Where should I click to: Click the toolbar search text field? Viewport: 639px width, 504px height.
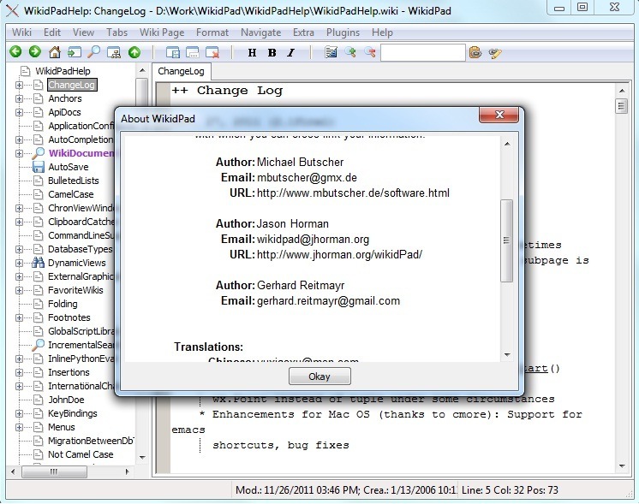pos(422,52)
